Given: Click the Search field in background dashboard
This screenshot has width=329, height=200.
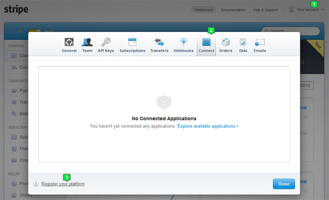Looking at the screenshot, I should 290,31.
